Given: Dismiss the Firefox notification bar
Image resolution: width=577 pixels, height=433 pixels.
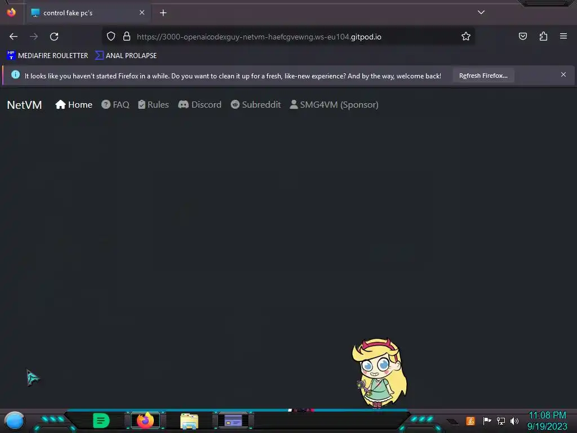Looking at the screenshot, I should tap(563, 75).
